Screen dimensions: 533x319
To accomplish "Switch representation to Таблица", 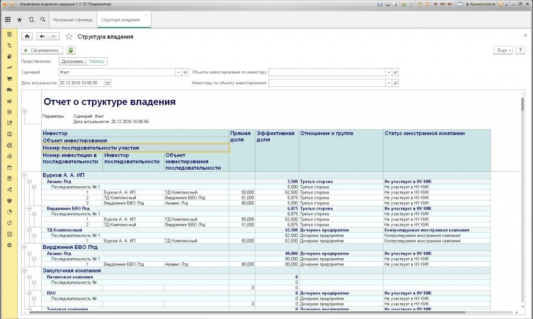I will pos(96,61).
